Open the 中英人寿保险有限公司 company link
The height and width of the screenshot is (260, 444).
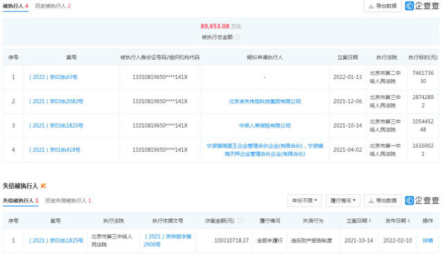click(265, 125)
